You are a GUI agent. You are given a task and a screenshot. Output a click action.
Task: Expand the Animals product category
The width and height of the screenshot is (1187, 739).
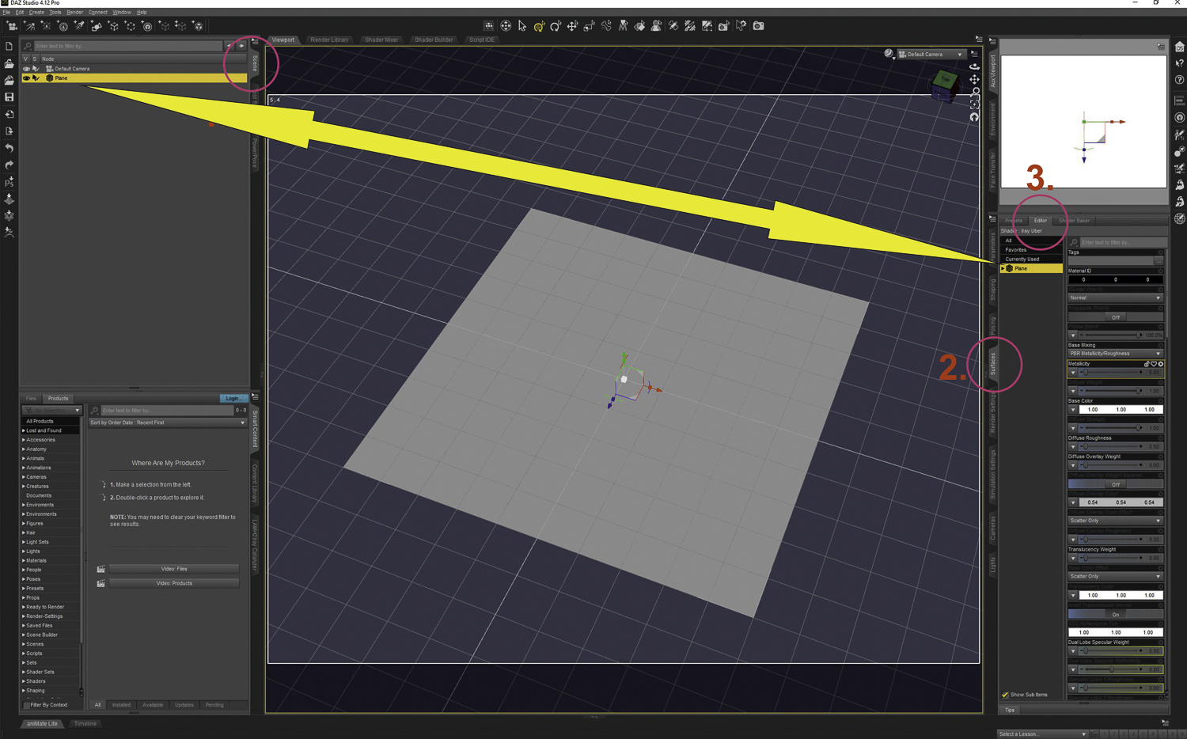[24, 458]
